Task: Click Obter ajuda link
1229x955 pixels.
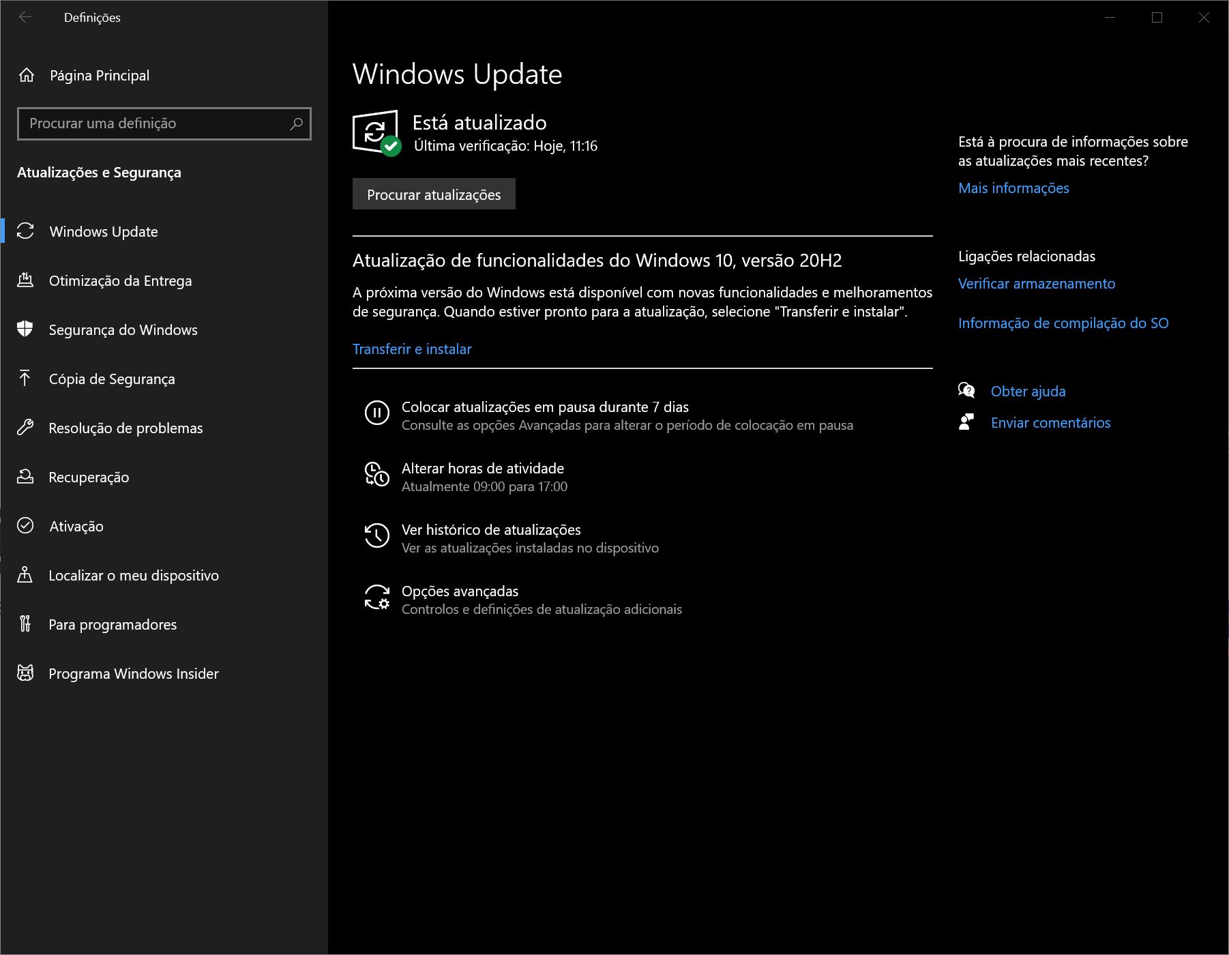Action: tap(1028, 391)
